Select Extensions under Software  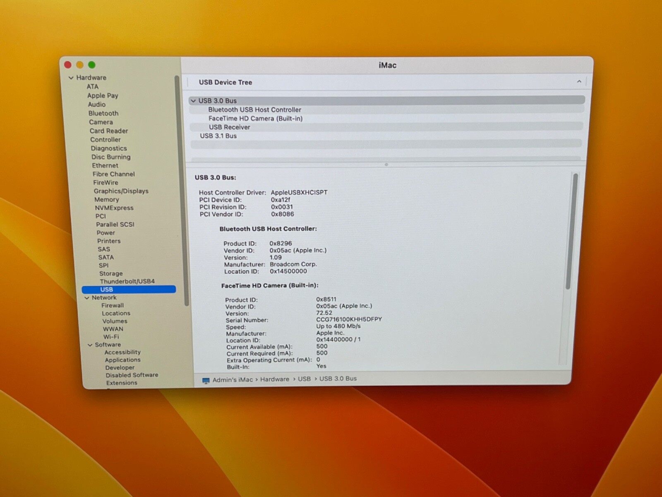pos(122,383)
